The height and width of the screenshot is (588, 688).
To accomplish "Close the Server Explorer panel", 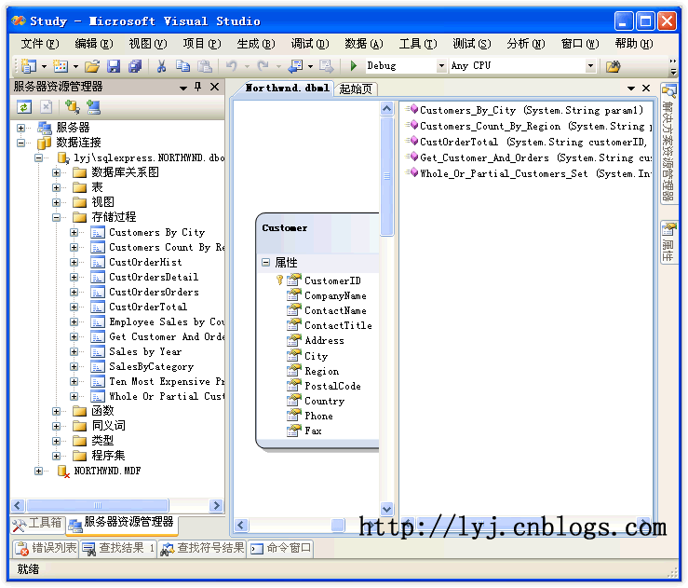I will point(214,87).
